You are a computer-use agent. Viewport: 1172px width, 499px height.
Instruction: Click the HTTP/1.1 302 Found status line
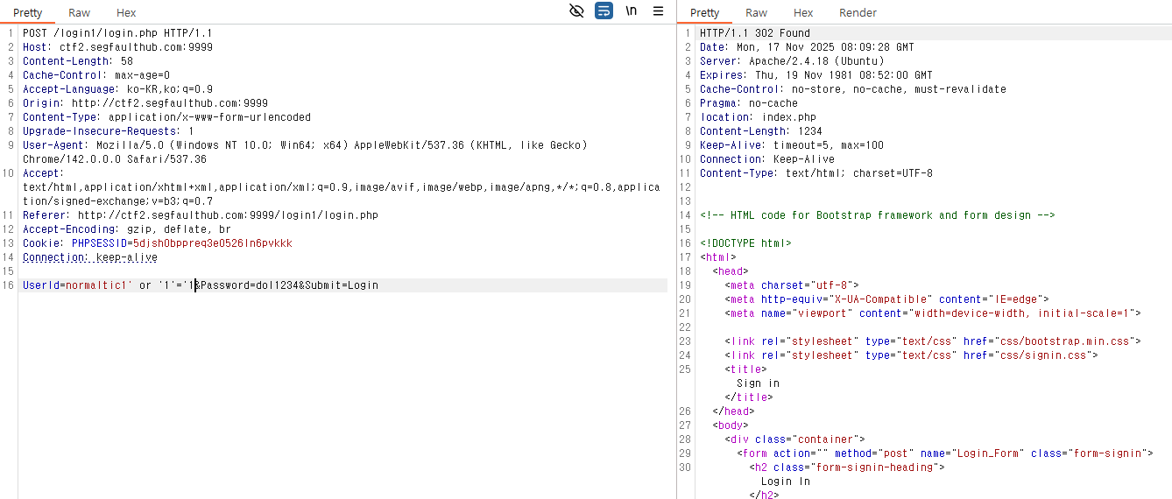click(x=755, y=33)
